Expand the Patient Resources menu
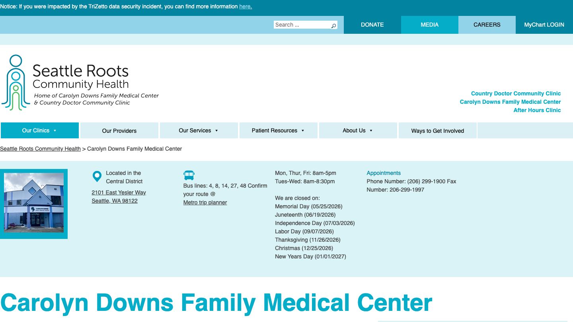 278,130
